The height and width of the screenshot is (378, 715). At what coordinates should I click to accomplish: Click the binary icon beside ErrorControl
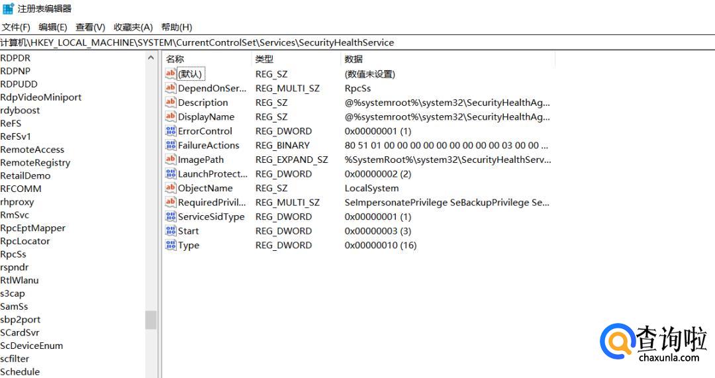tap(171, 131)
